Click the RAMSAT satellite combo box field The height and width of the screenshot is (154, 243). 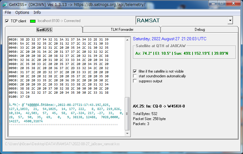point(184,20)
